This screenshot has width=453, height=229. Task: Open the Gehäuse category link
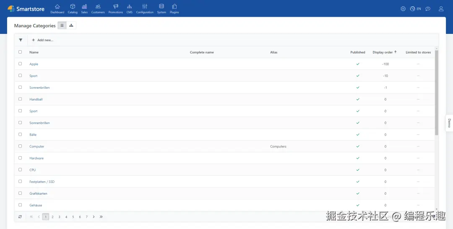coord(36,206)
